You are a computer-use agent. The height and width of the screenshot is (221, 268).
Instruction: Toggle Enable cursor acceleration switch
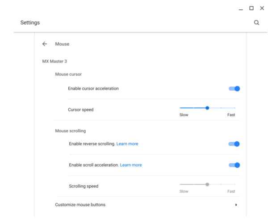click(234, 89)
